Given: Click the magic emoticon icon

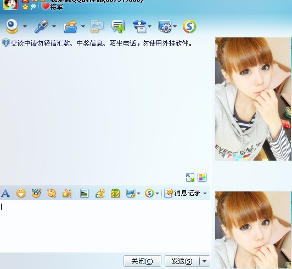Looking at the screenshot, I should (x=36, y=193).
